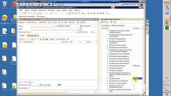This screenshot has width=171, height=96.
Task: Open the search text combo box dropdown
Action: pyautogui.click(x=68, y=13)
